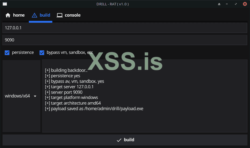Click the checkmark icon on the bottom bar
Viewport: 250px width, 148px height.
click(x=119, y=140)
